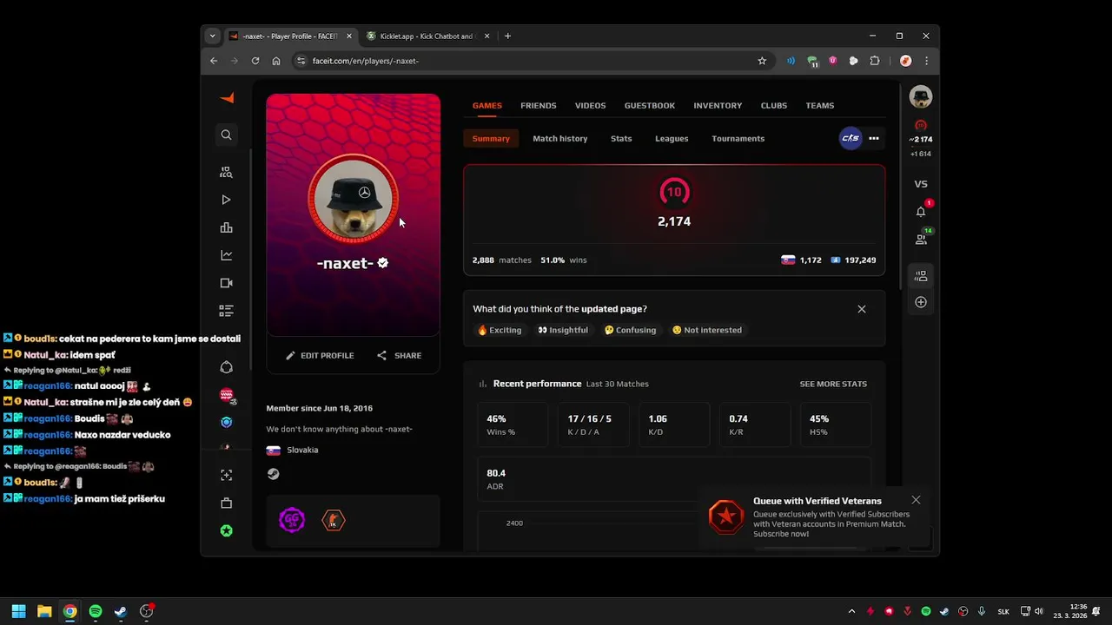1112x625 pixels.
Task: Click the CS game selector icon
Action: pos(851,138)
